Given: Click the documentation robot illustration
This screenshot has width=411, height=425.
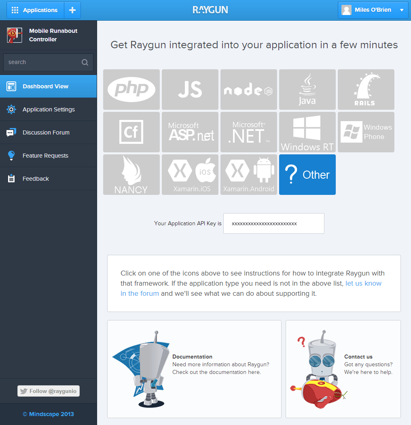Looking at the screenshot, I should 141,369.
